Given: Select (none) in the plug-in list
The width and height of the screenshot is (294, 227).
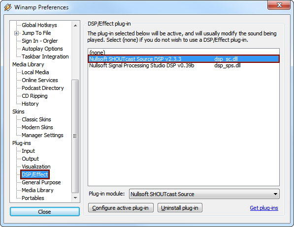Looking at the screenshot, I should point(184,52).
